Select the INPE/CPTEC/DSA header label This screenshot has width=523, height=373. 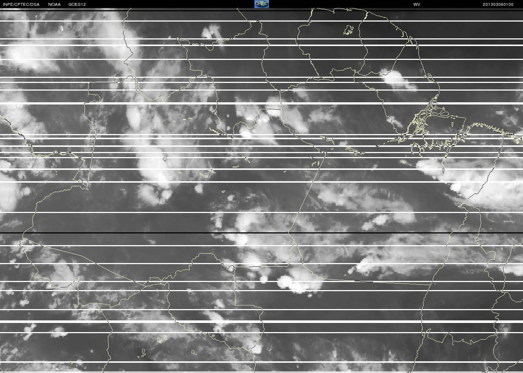[21, 4]
